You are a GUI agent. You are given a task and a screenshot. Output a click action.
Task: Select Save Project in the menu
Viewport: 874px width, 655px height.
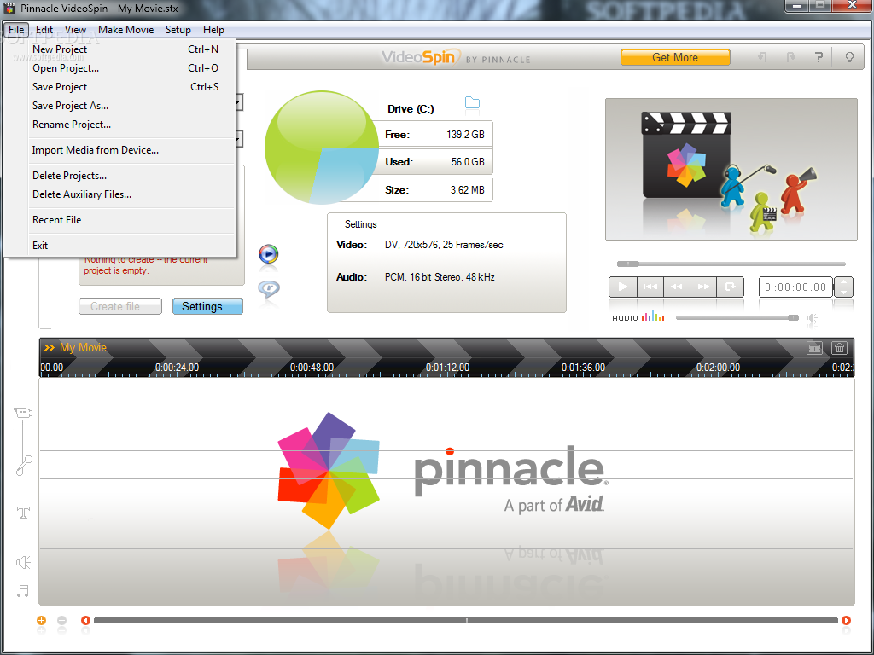click(x=119, y=87)
